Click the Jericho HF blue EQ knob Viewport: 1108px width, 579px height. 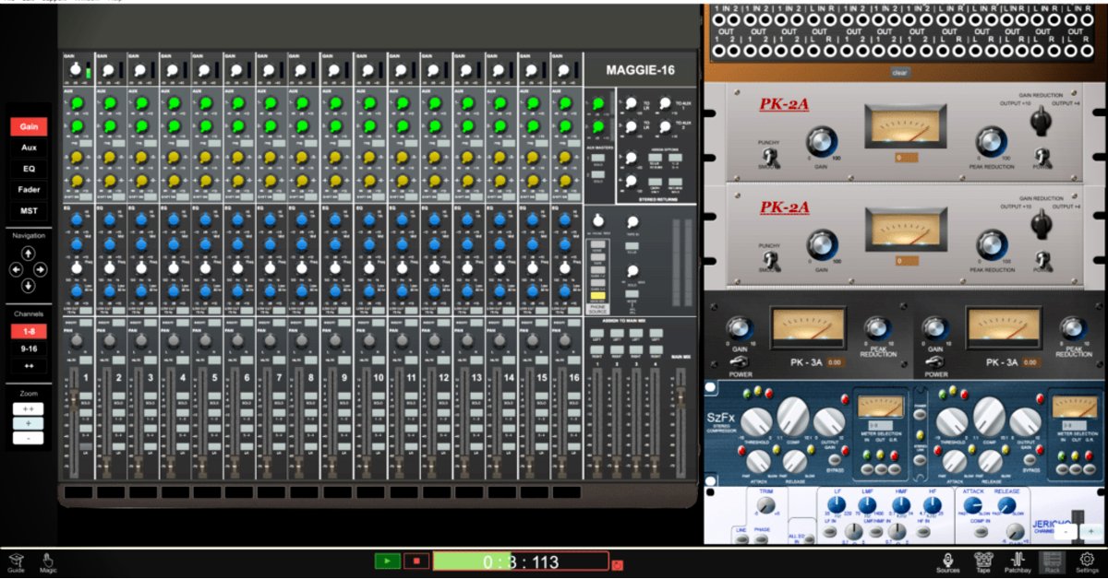coord(931,506)
